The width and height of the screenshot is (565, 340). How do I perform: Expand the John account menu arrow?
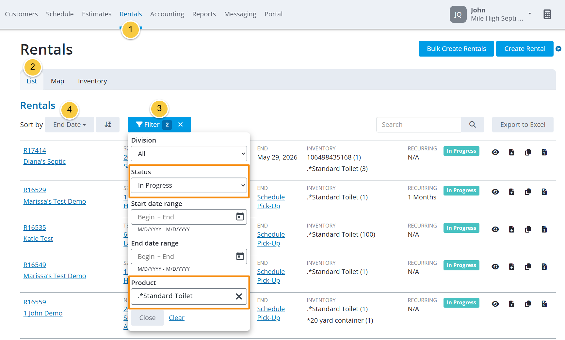coord(530,14)
